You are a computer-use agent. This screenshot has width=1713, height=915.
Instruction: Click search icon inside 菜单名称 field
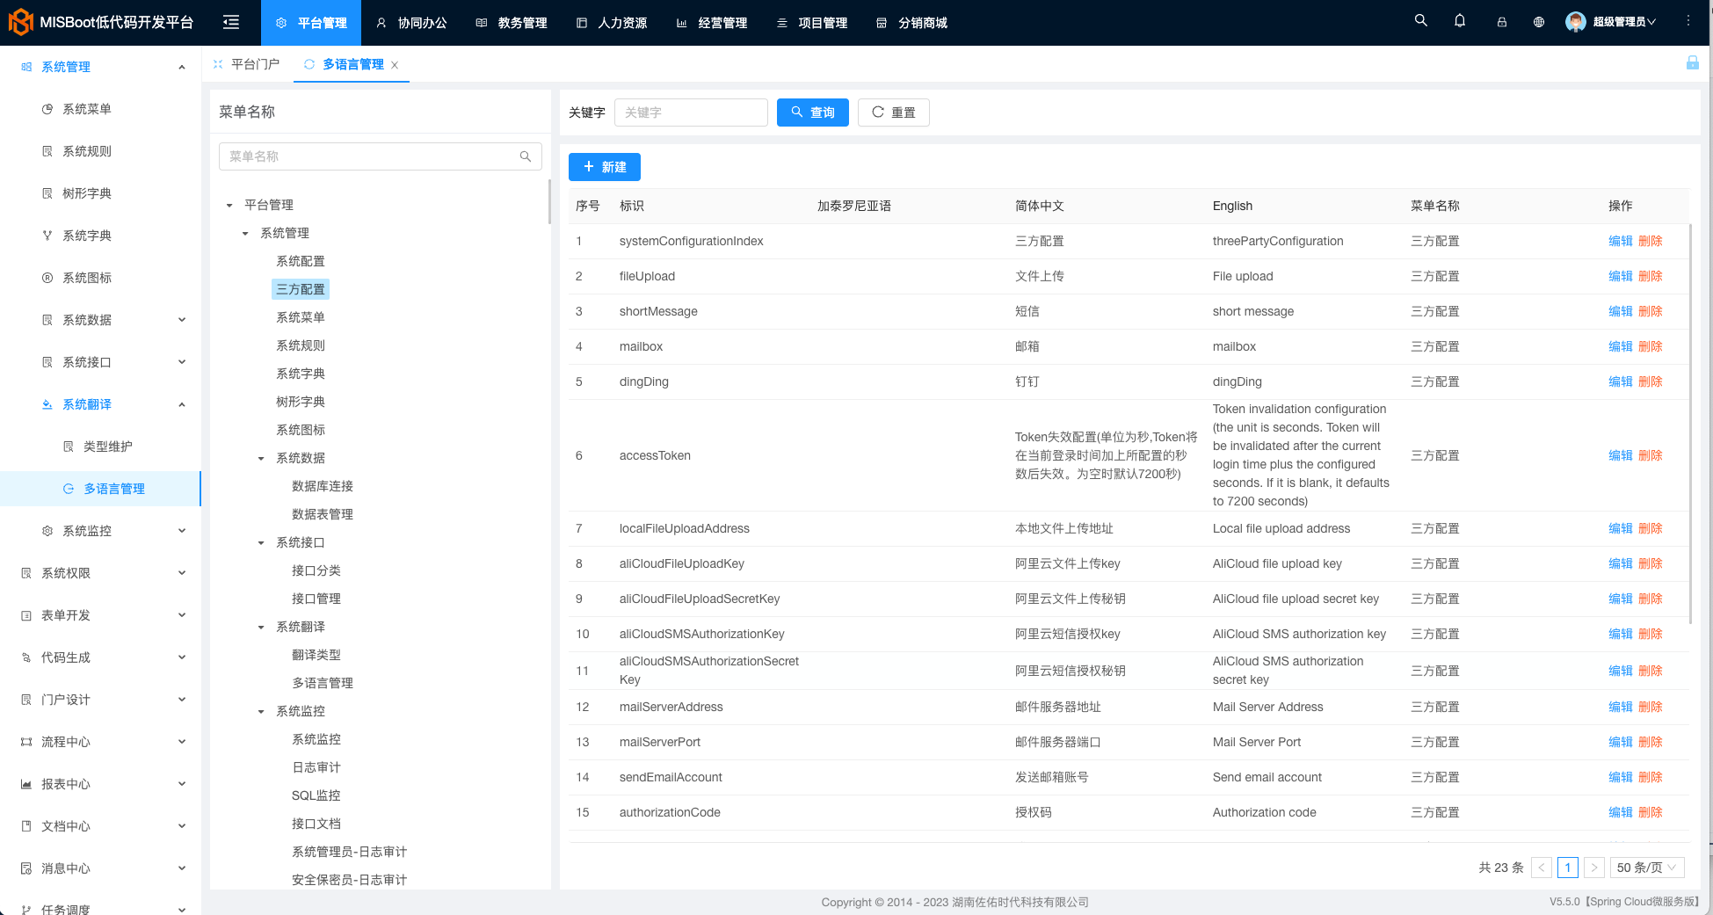click(526, 156)
